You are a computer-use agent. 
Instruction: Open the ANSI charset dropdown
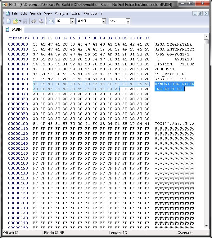tap(104, 21)
